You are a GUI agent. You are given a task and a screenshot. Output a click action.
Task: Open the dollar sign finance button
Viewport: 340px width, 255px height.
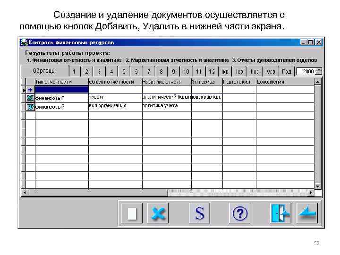(199, 213)
